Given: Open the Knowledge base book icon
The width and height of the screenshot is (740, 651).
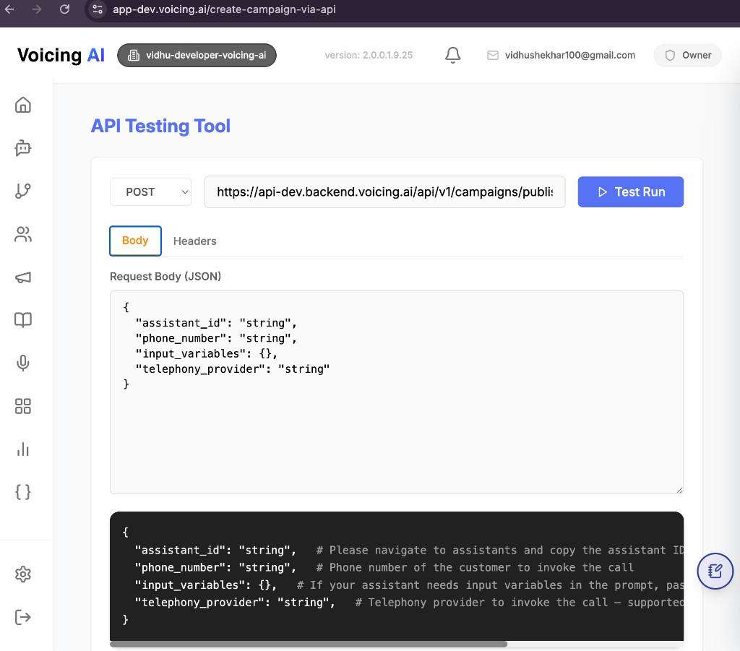Looking at the screenshot, I should [x=22, y=320].
